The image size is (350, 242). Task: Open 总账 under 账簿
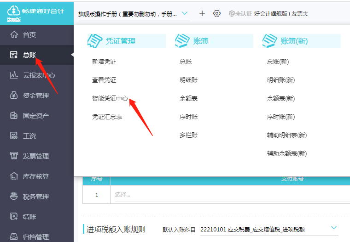[x=186, y=62]
